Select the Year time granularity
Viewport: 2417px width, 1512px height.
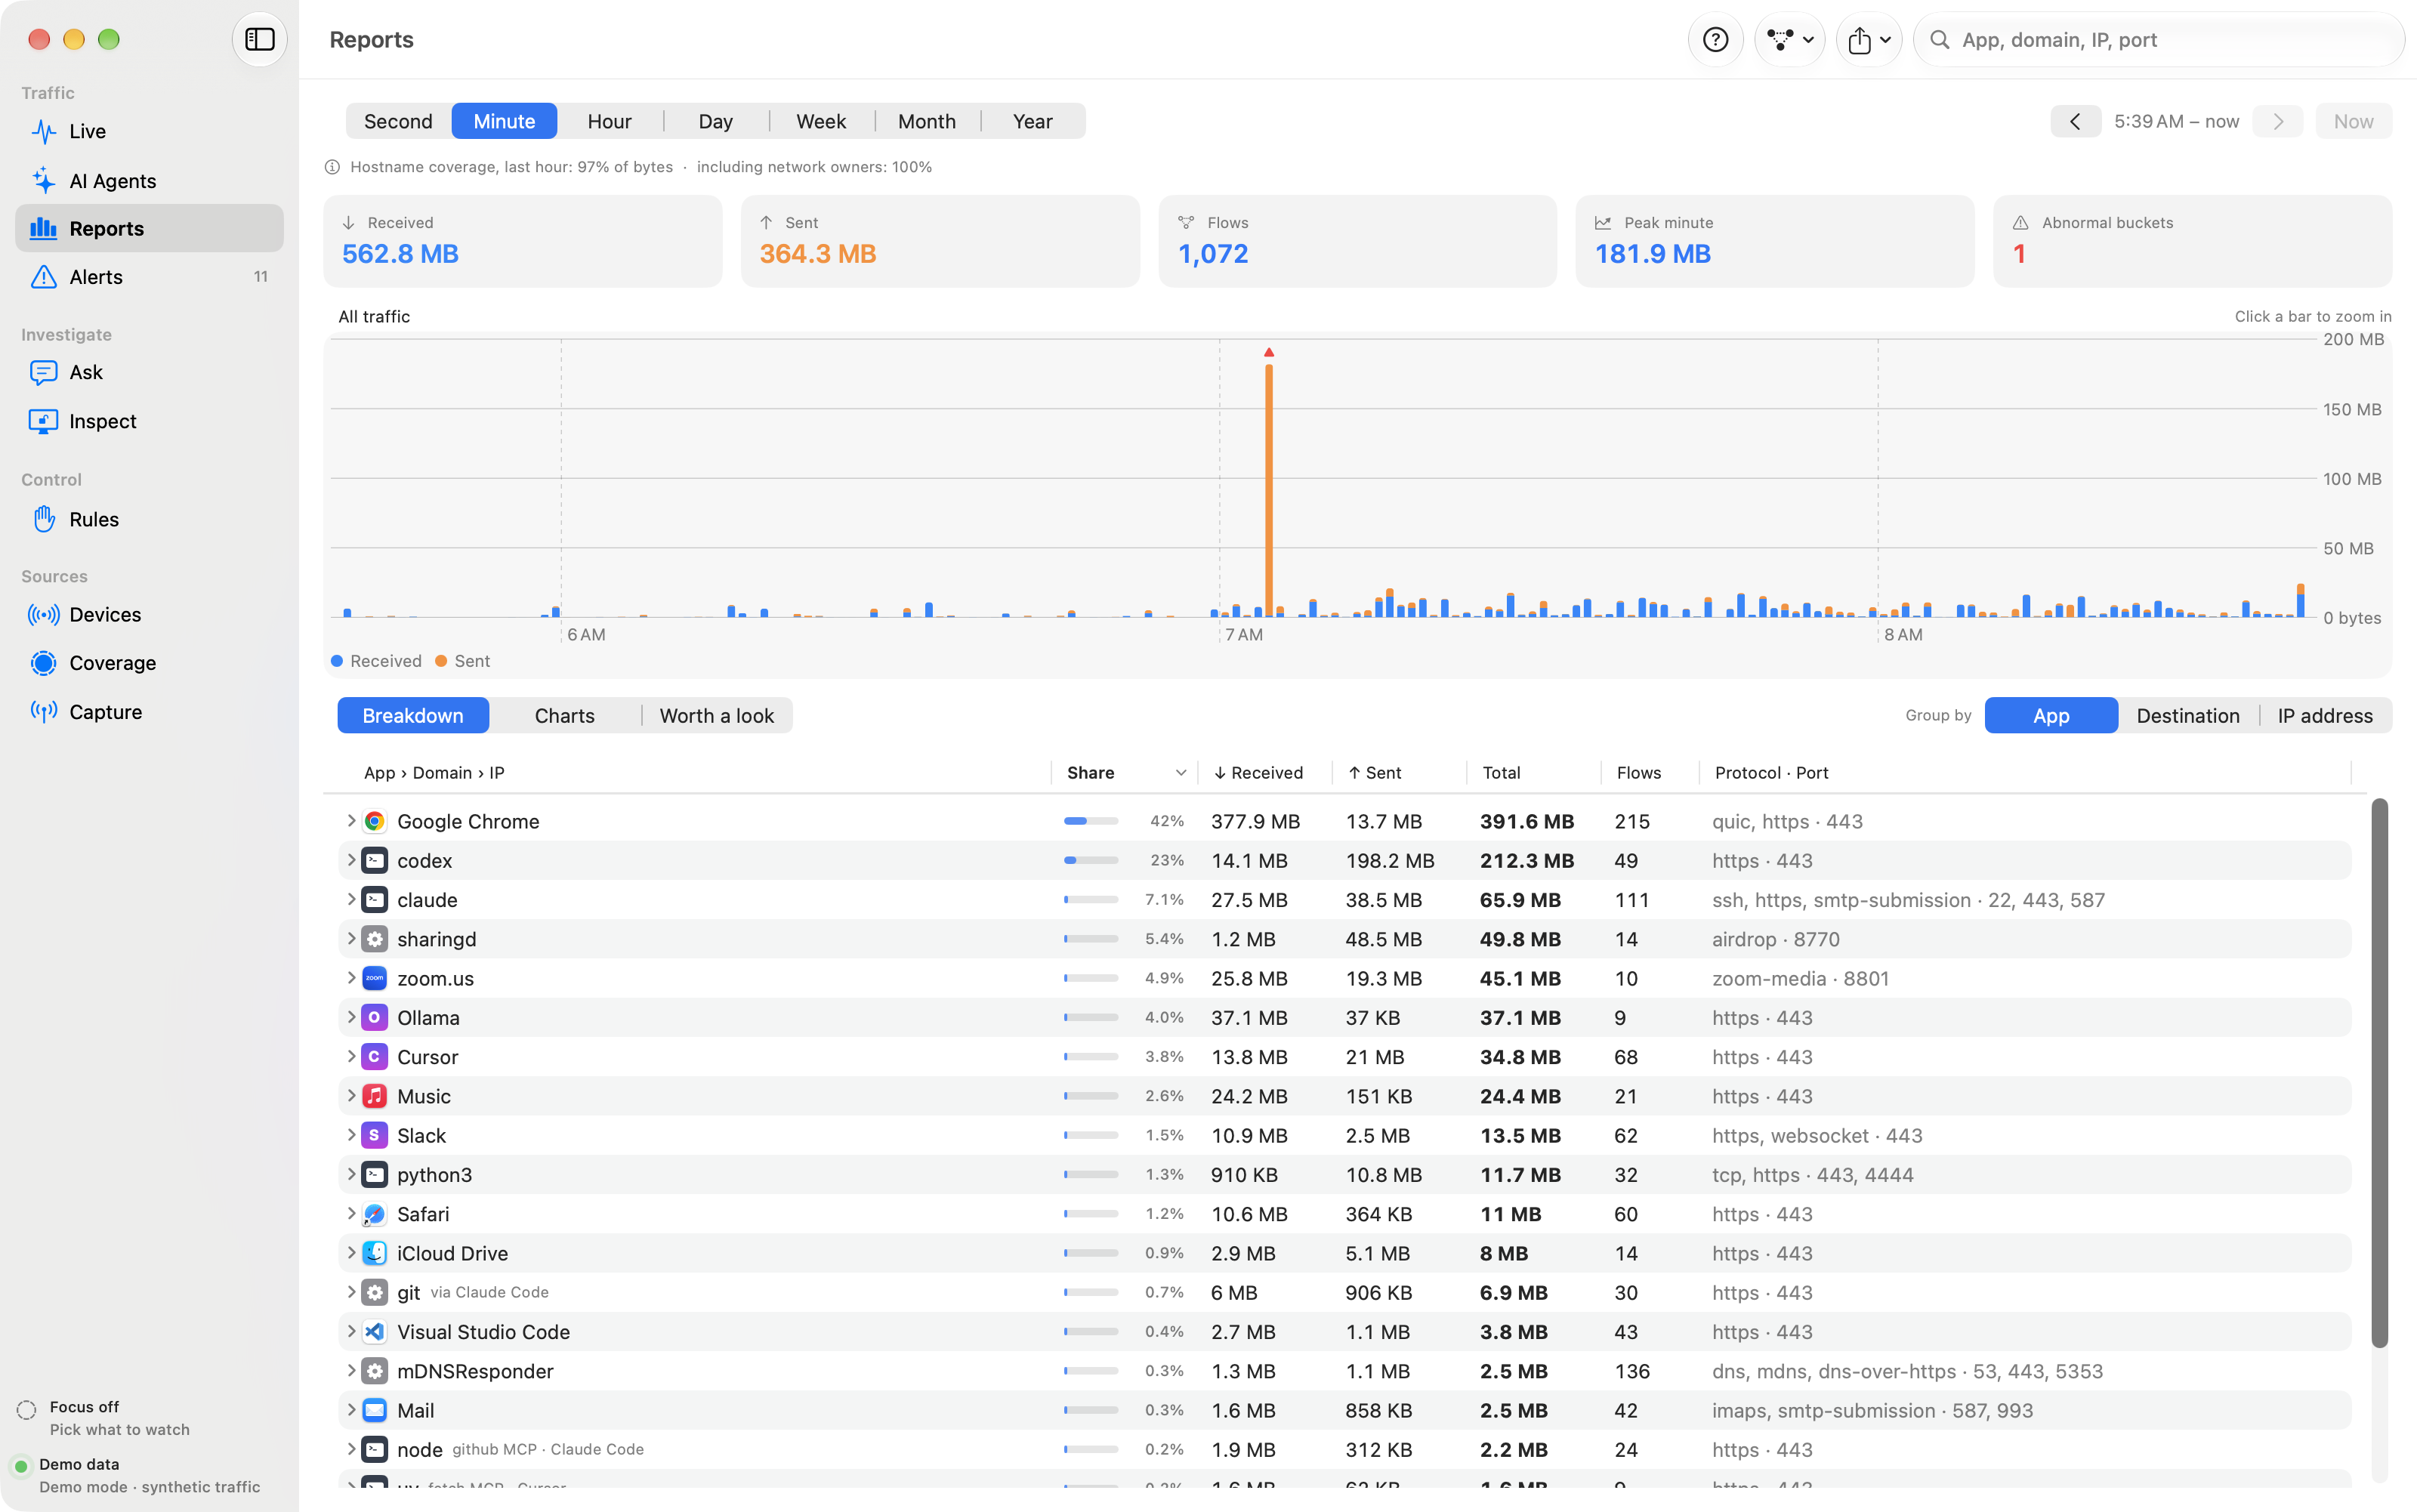pos(1032,121)
